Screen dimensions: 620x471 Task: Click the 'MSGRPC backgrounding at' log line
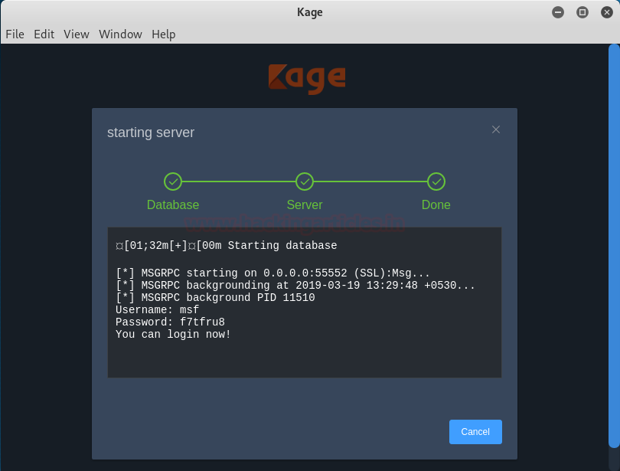[295, 286]
